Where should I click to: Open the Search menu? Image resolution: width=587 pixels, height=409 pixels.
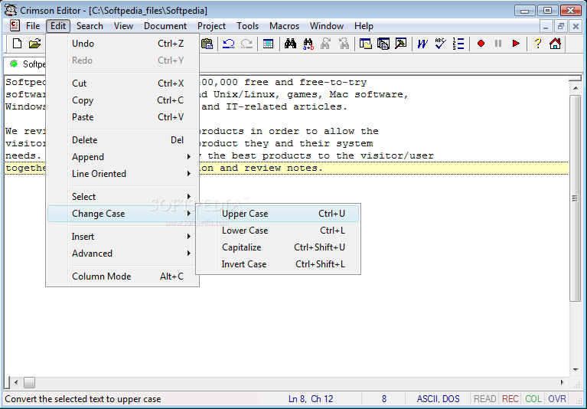[90, 26]
